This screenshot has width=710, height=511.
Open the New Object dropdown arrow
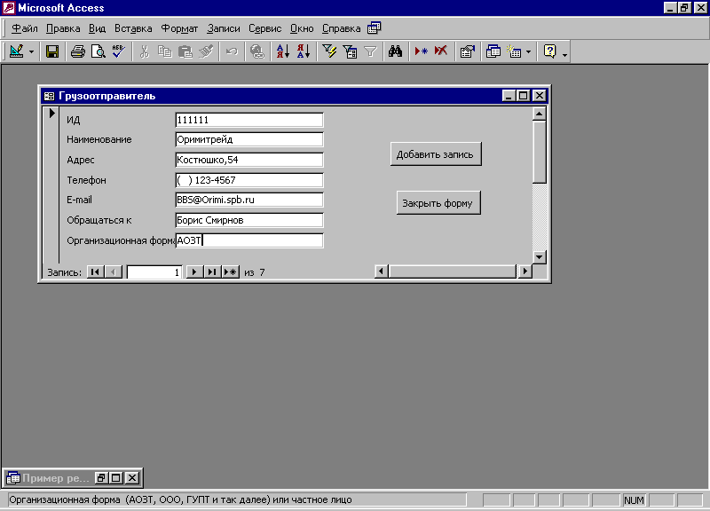pyautogui.click(x=528, y=51)
